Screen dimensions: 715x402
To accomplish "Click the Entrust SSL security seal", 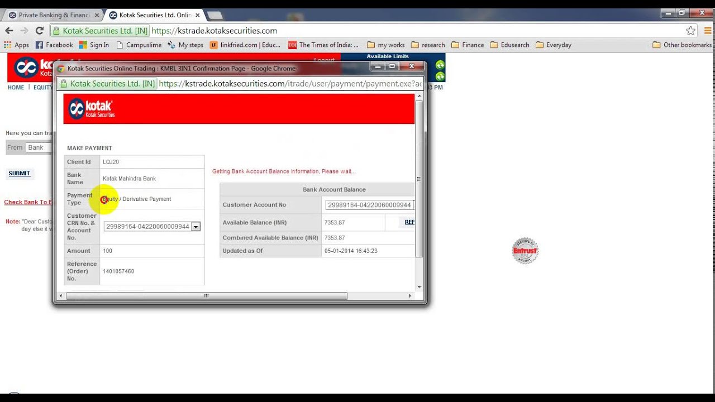I will (x=525, y=251).
